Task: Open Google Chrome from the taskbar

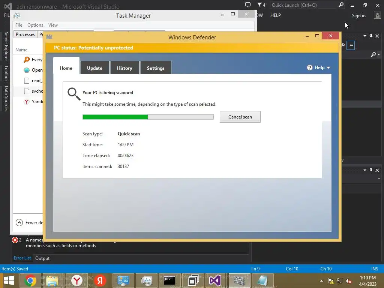Action: [x=30, y=280]
